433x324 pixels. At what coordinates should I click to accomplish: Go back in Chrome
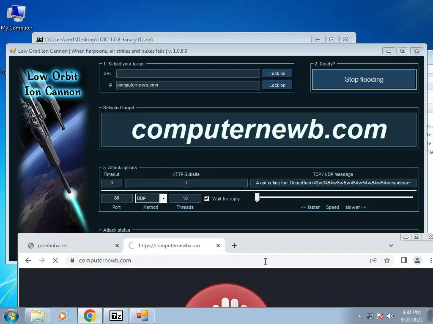tap(28, 260)
